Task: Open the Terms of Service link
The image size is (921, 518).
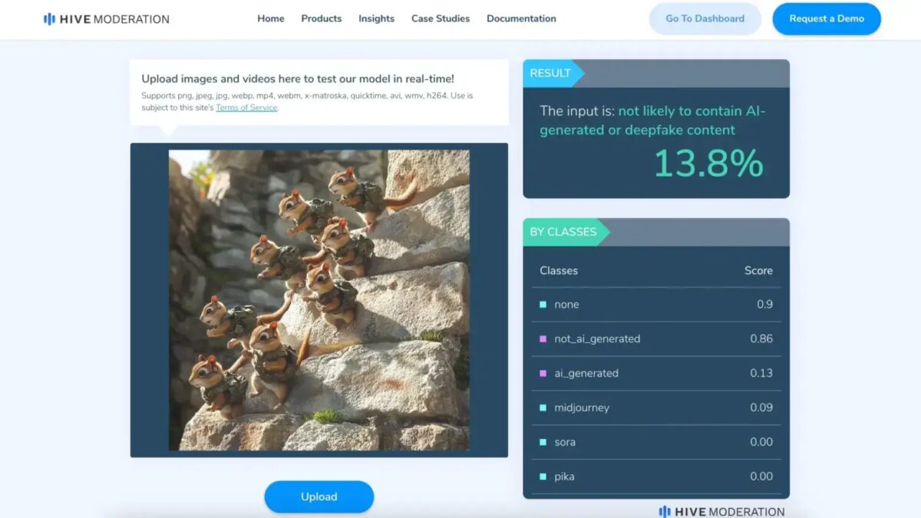Action: pyautogui.click(x=246, y=108)
